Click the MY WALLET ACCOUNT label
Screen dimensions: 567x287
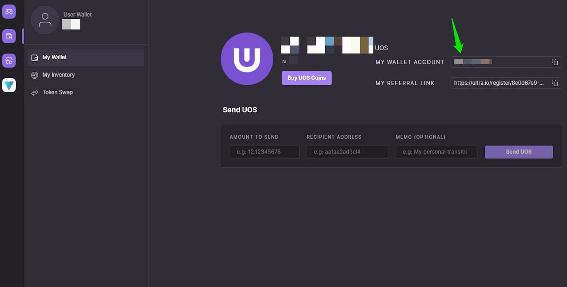point(410,62)
